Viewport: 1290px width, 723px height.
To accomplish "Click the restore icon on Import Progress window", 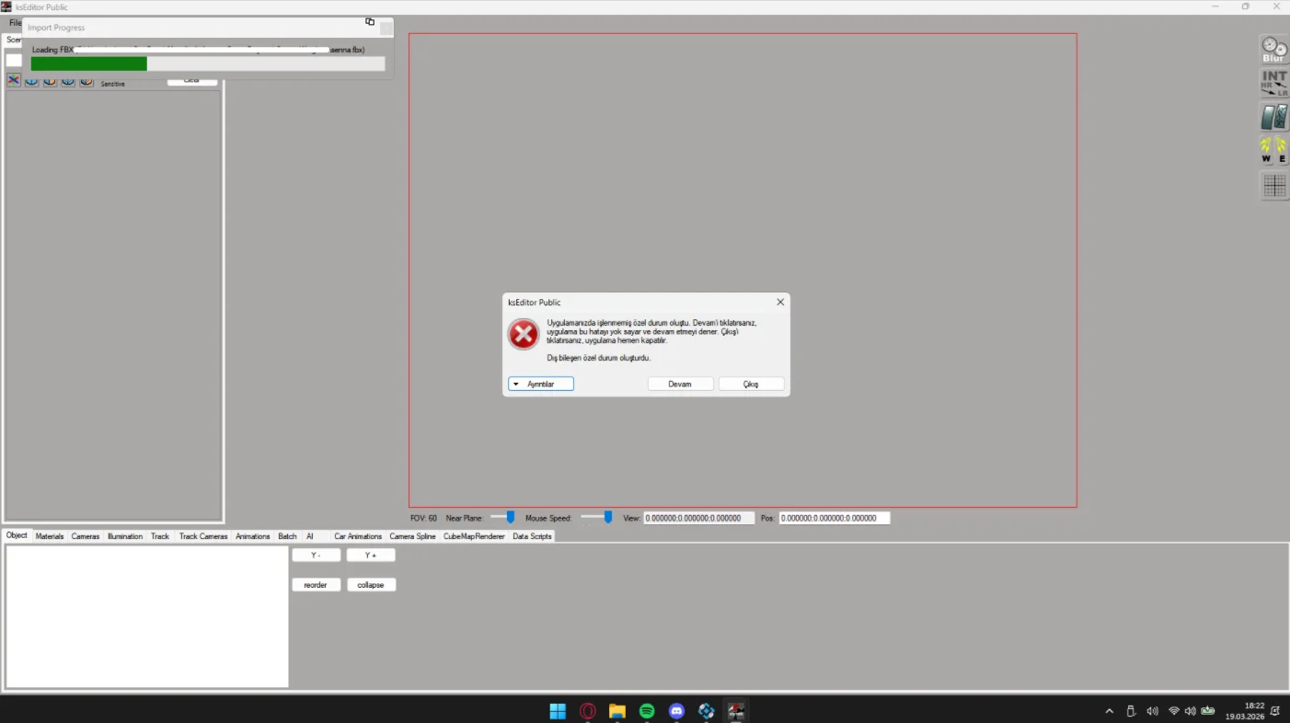I will (370, 21).
